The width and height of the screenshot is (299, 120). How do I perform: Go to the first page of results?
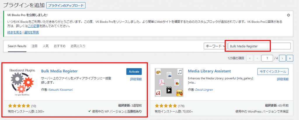[x=250, y=58]
